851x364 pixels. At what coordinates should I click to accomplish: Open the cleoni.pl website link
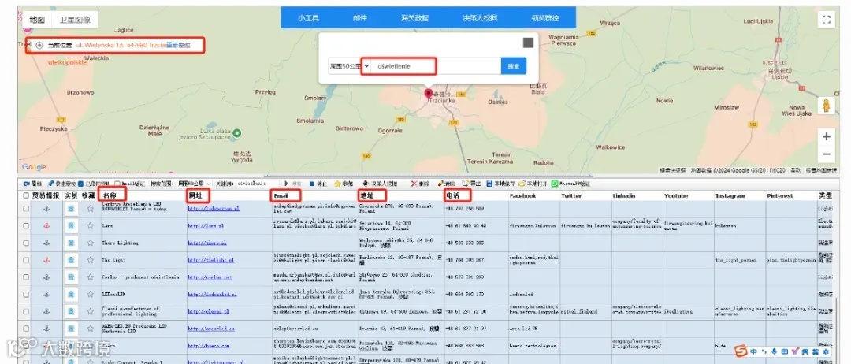[208, 311]
